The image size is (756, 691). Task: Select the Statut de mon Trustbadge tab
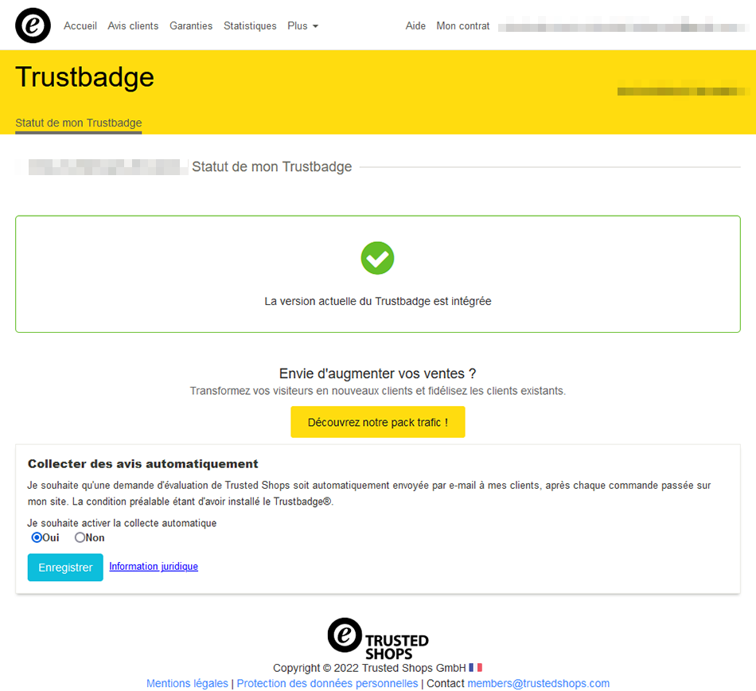79,123
